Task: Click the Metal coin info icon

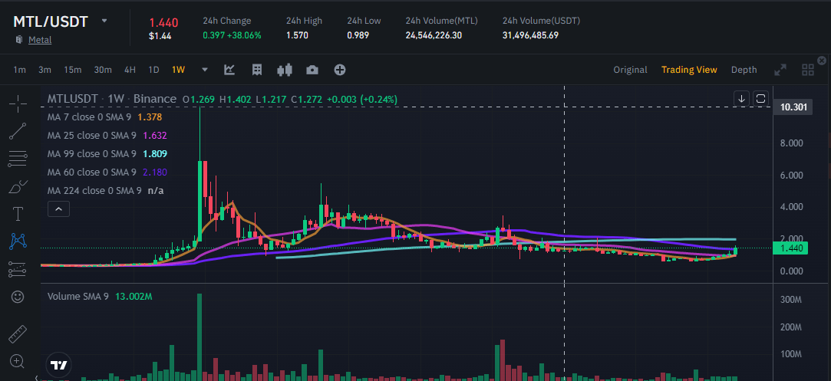Action: [x=20, y=40]
